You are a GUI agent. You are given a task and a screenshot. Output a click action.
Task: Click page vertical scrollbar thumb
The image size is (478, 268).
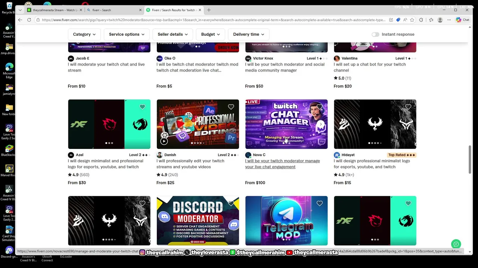tap(470, 159)
